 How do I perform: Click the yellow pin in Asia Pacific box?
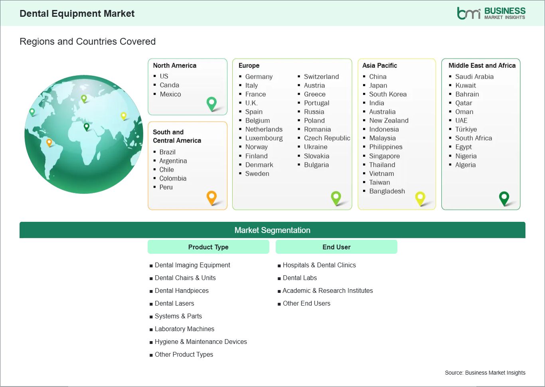420,198
